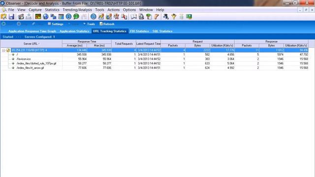
Task: Click the yellow funnel filter icon
Action: pos(174,17)
